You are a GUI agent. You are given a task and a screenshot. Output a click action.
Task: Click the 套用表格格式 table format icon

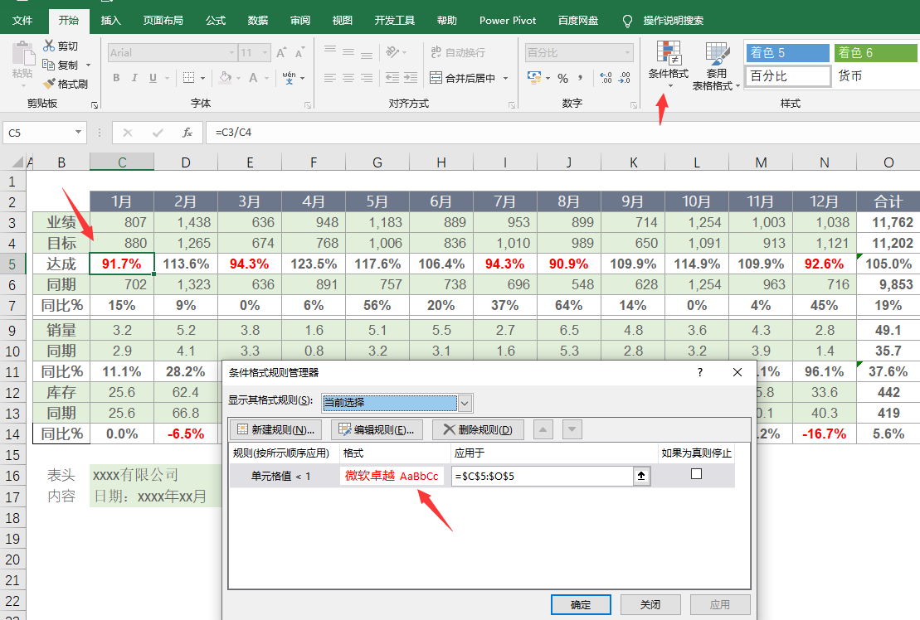tap(716, 53)
